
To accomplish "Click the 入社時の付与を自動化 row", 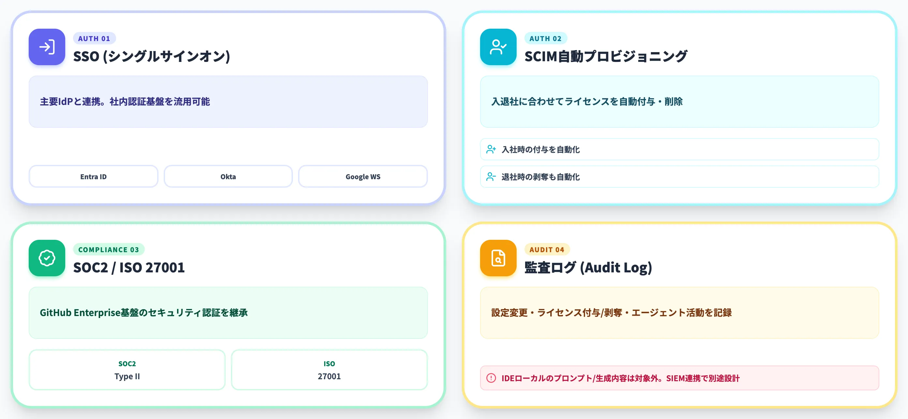I will pos(679,149).
